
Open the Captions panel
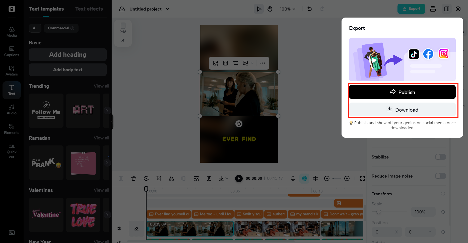coord(12,51)
